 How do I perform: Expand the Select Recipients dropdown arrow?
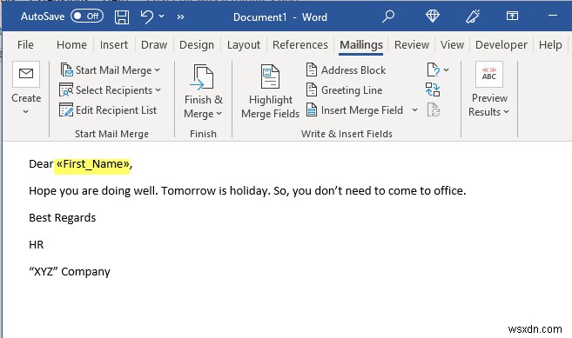point(158,90)
